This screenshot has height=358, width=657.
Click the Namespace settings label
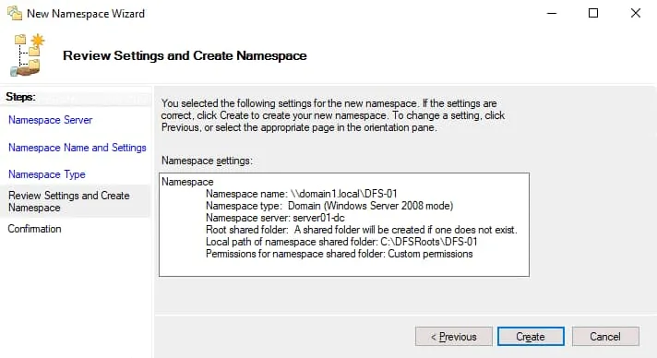[x=207, y=161]
